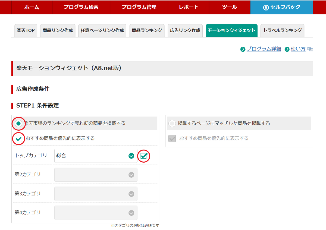326x230 pixels.
Task: Click the 楽天市場のランキングで売れ筋の商品を掲載する label
Action: [75, 123]
